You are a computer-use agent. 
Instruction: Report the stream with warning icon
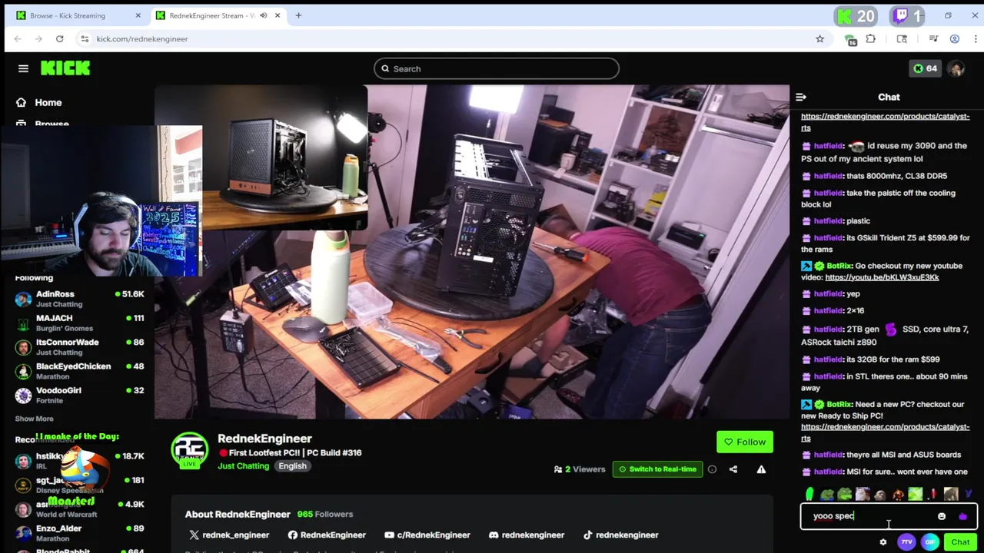click(761, 469)
